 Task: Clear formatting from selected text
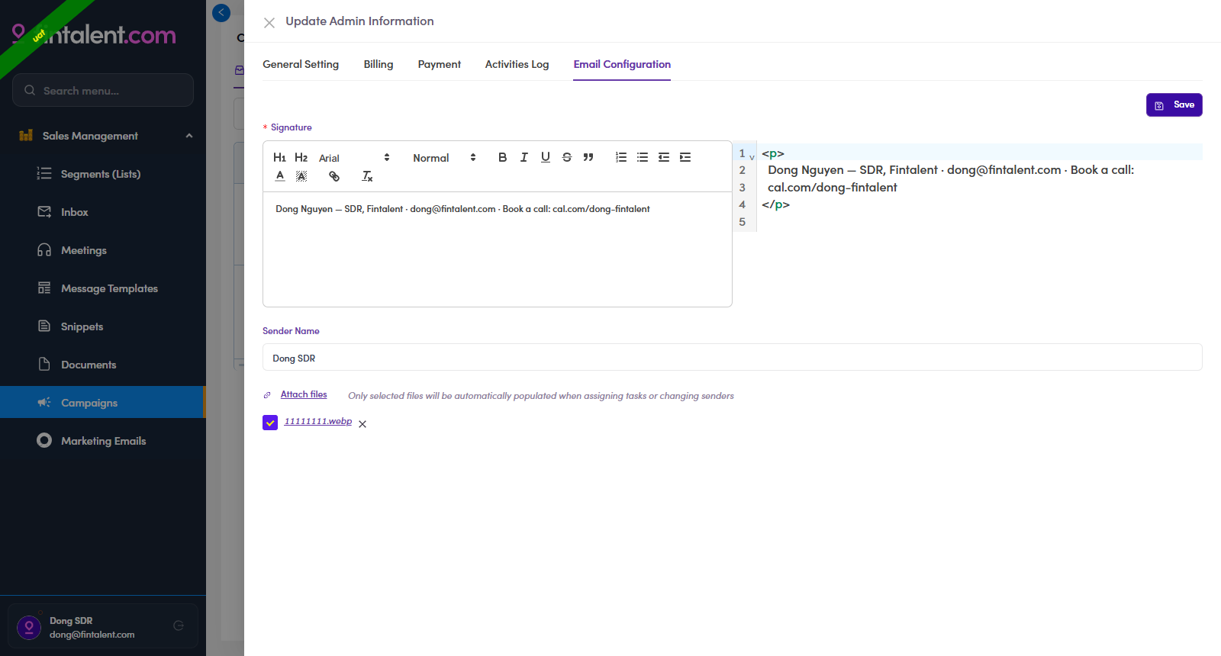(x=367, y=176)
